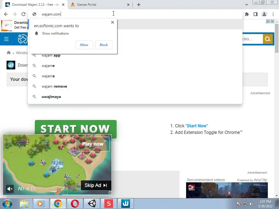Click the Softonic search articles field
The image size is (279, 209).
253,39
